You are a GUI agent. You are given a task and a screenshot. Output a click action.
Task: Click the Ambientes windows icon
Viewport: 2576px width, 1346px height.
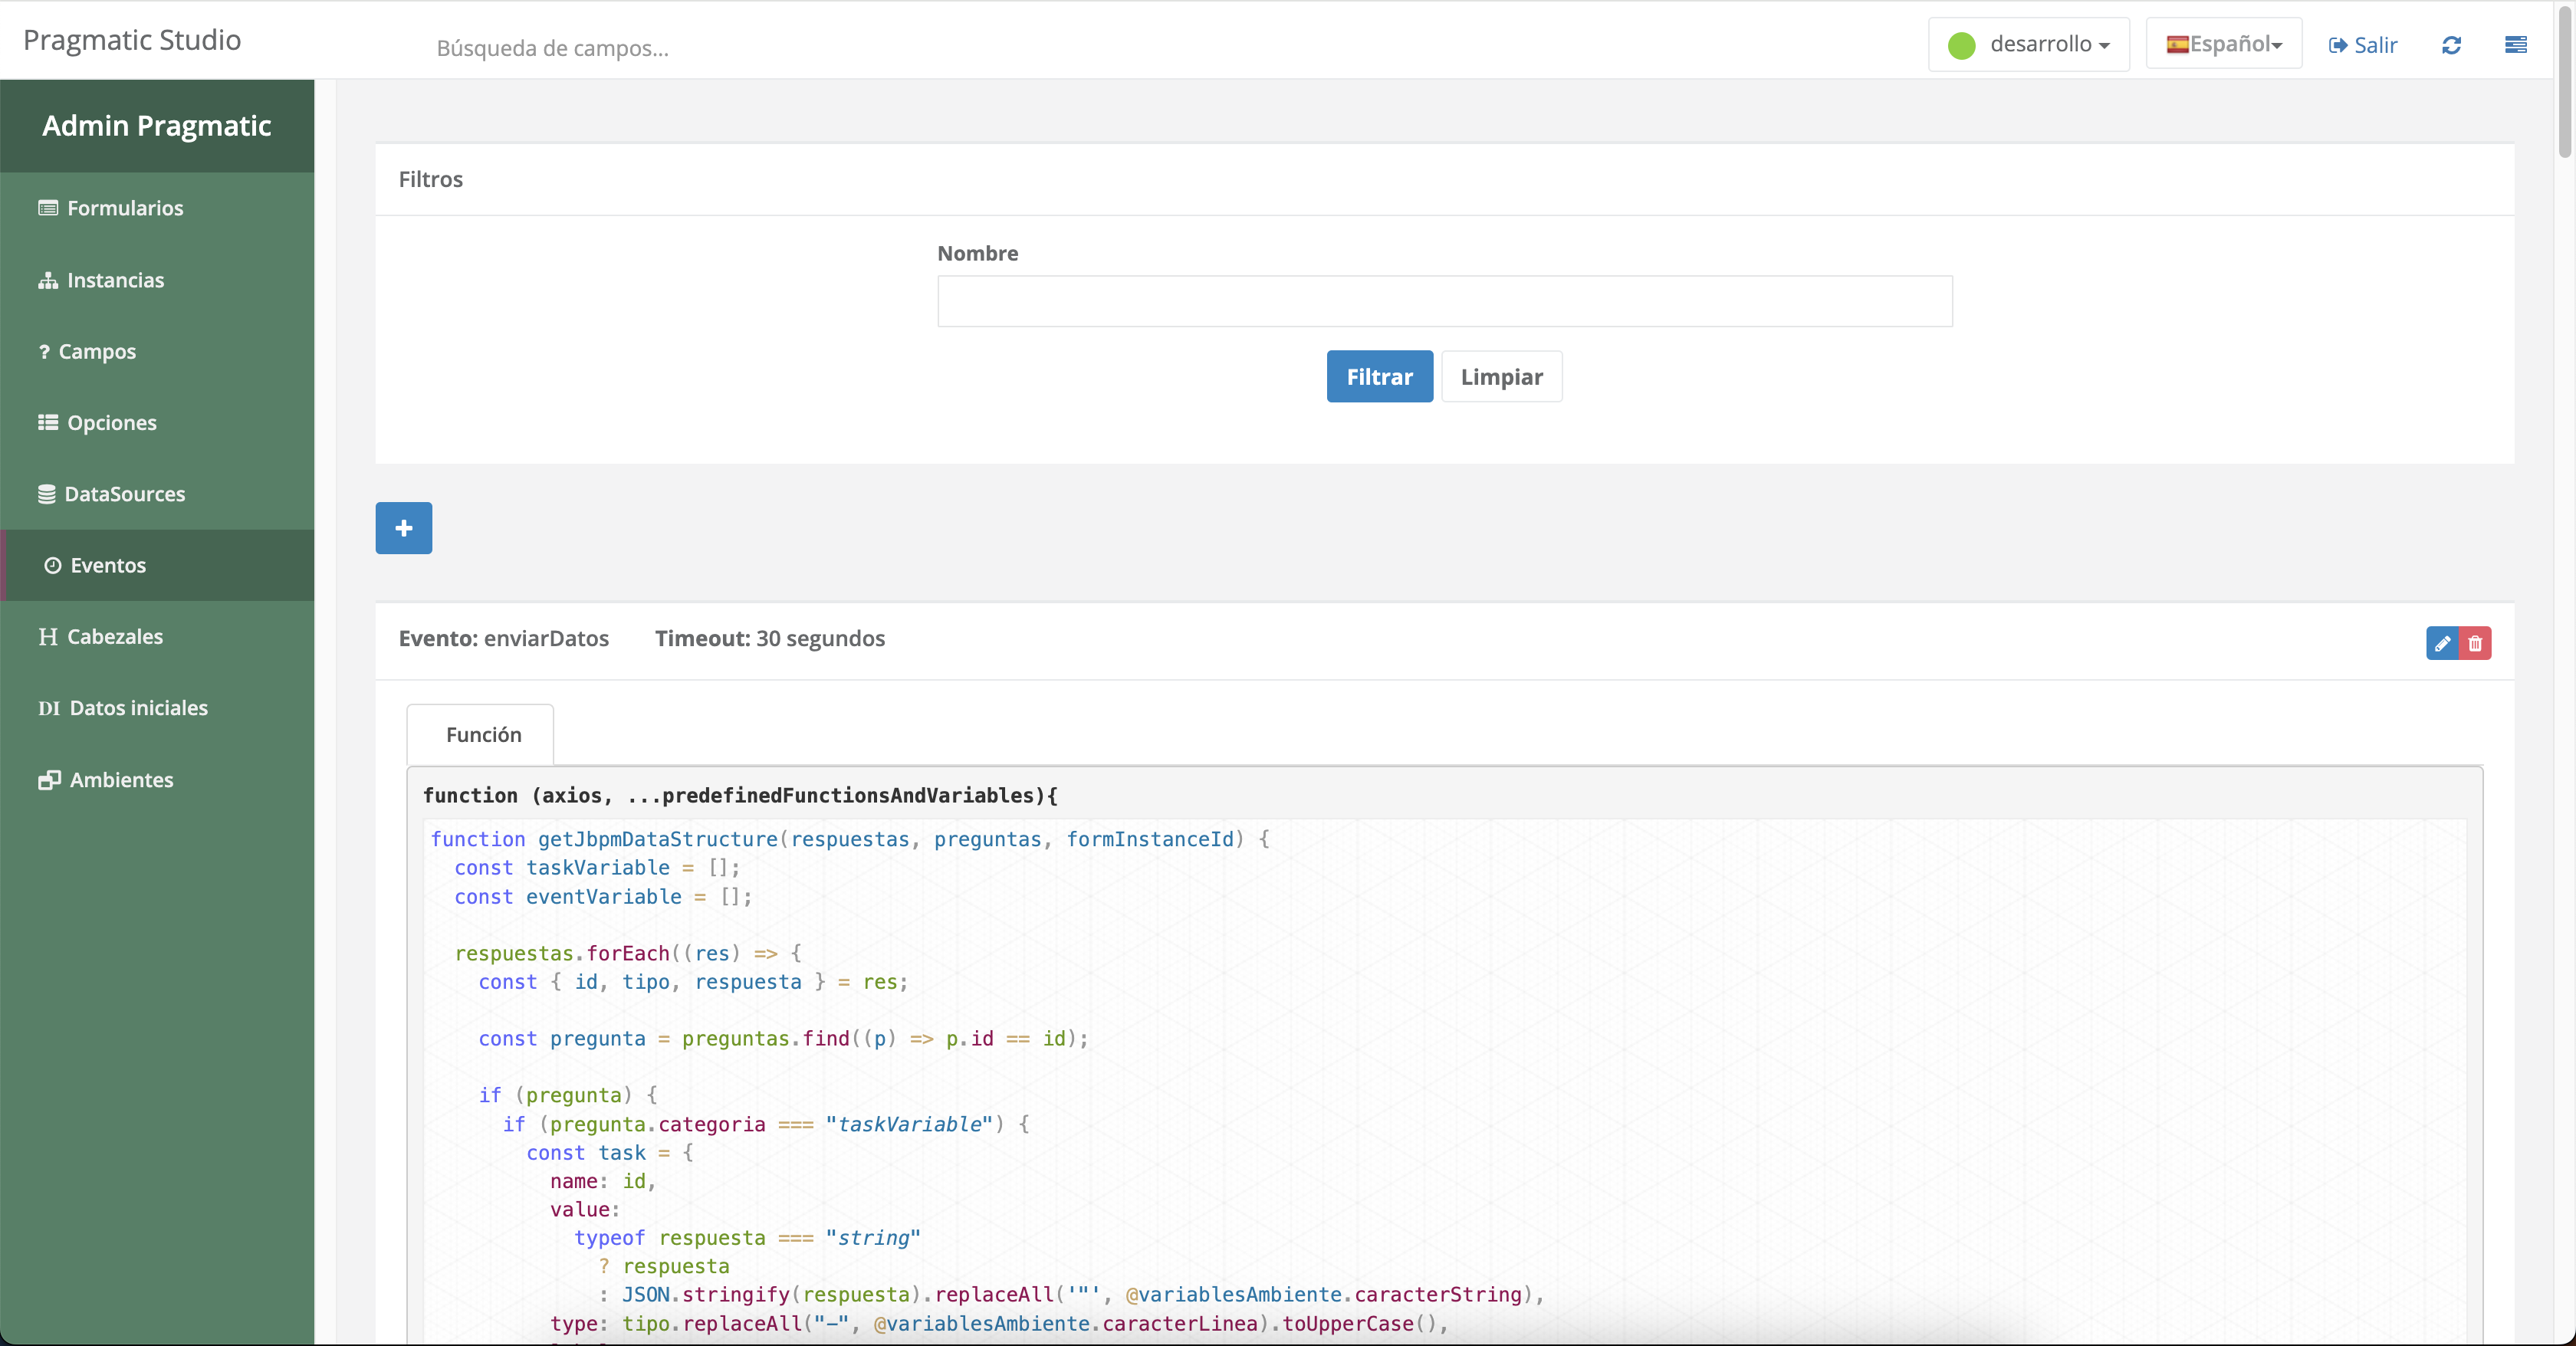tap(49, 780)
